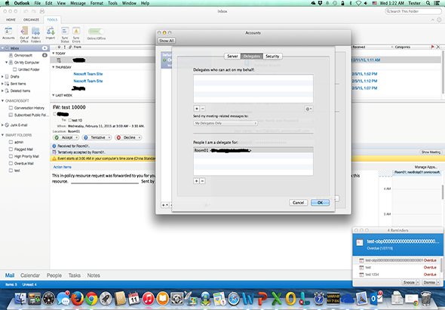
Task: Click OK in the delegates sheet
Action: pyautogui.click(x=320, y=202)
